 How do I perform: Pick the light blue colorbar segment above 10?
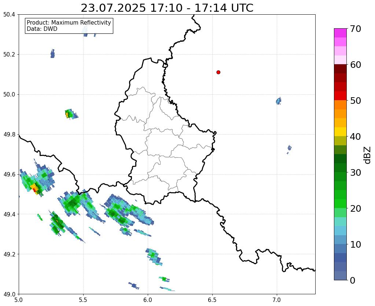[x=340, y=240]
